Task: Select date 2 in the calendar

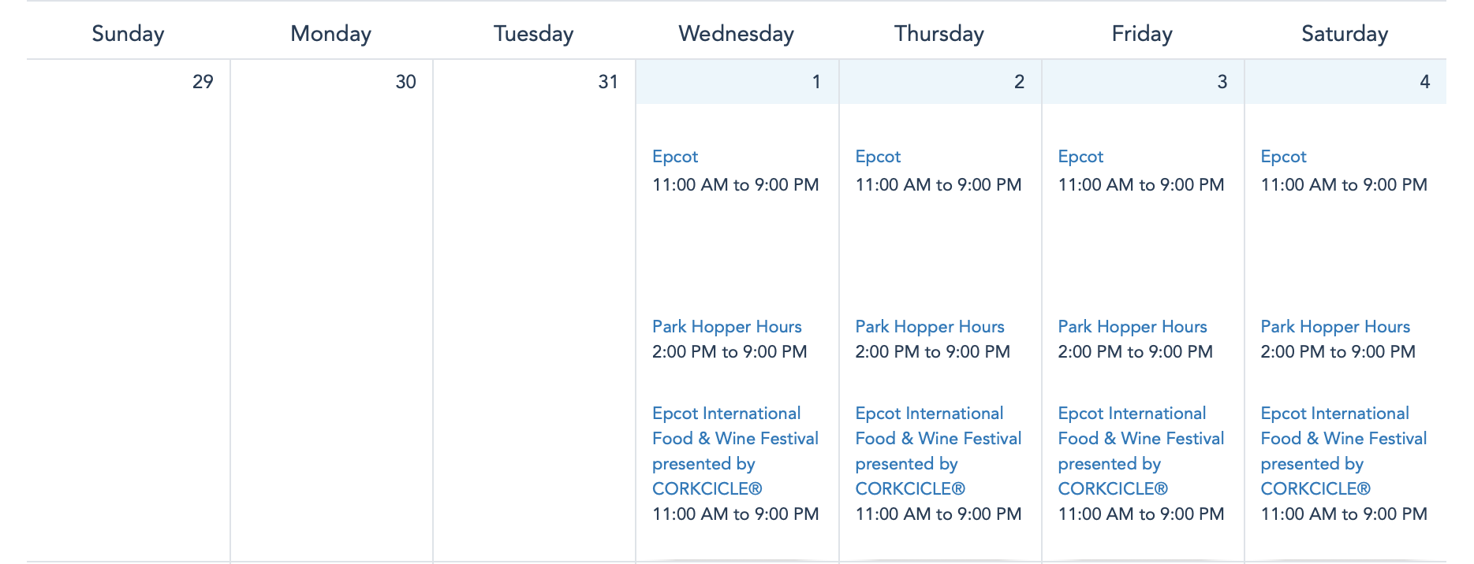Action: [1019, 82]
